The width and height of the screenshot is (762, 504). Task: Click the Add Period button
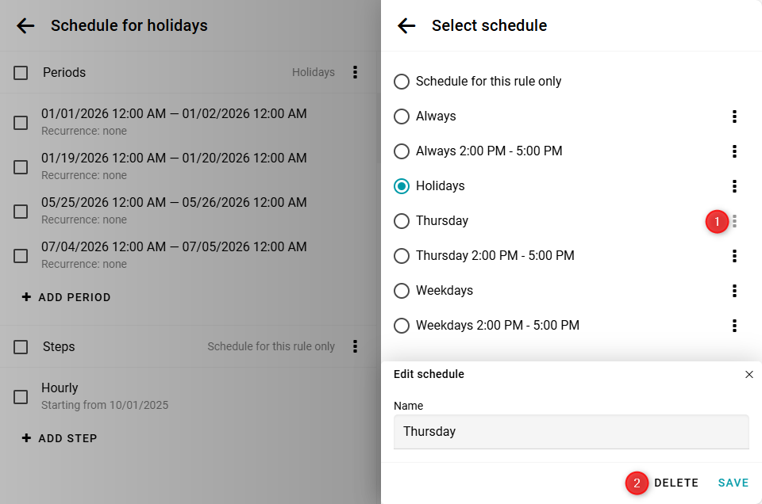coord(67,298)
